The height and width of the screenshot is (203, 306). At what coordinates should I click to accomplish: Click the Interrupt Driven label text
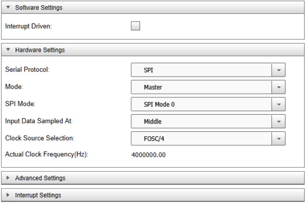pyautogui.click(x=29, y=27)
